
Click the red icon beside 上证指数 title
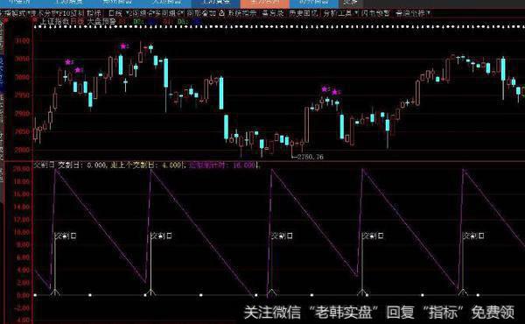tap(35, 21)
